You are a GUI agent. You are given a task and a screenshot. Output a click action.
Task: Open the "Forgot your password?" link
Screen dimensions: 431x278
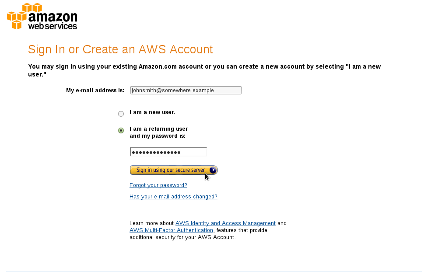(x=158, y=185)
